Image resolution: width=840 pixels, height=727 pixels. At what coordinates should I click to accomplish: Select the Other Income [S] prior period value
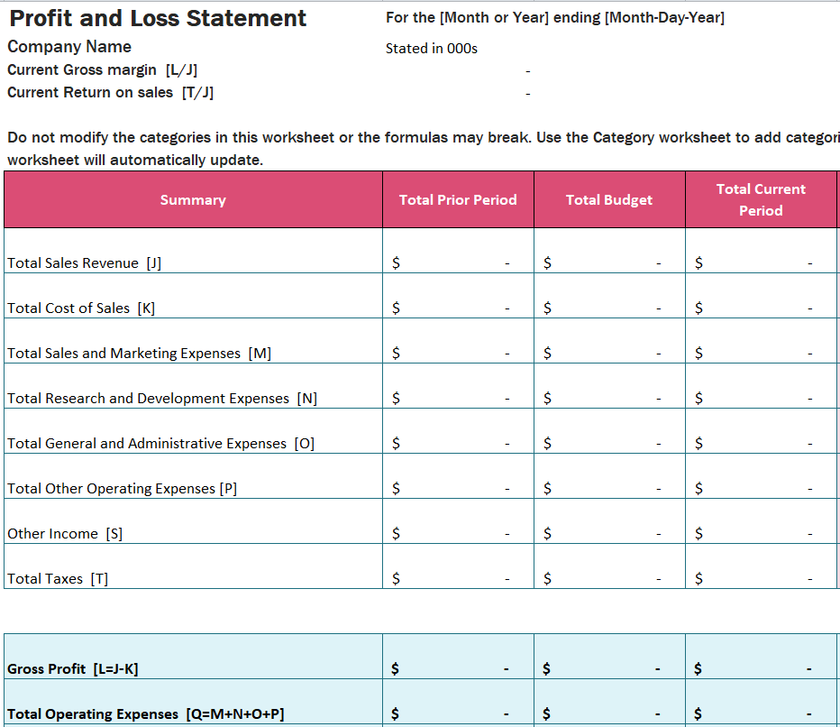(458, 533)
